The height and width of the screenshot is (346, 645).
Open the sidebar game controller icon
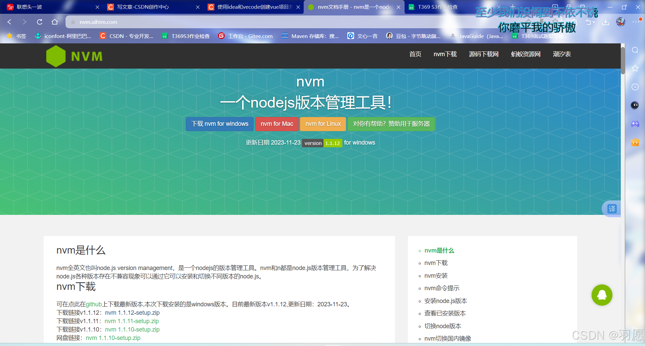[635, 124]
